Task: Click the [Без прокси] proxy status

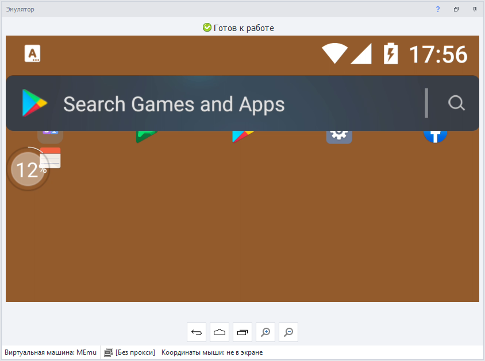Action: (x=135, y=352)
